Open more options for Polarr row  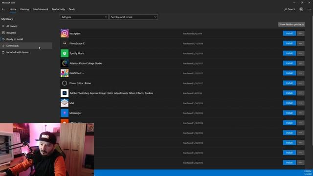tap(301, 83)
